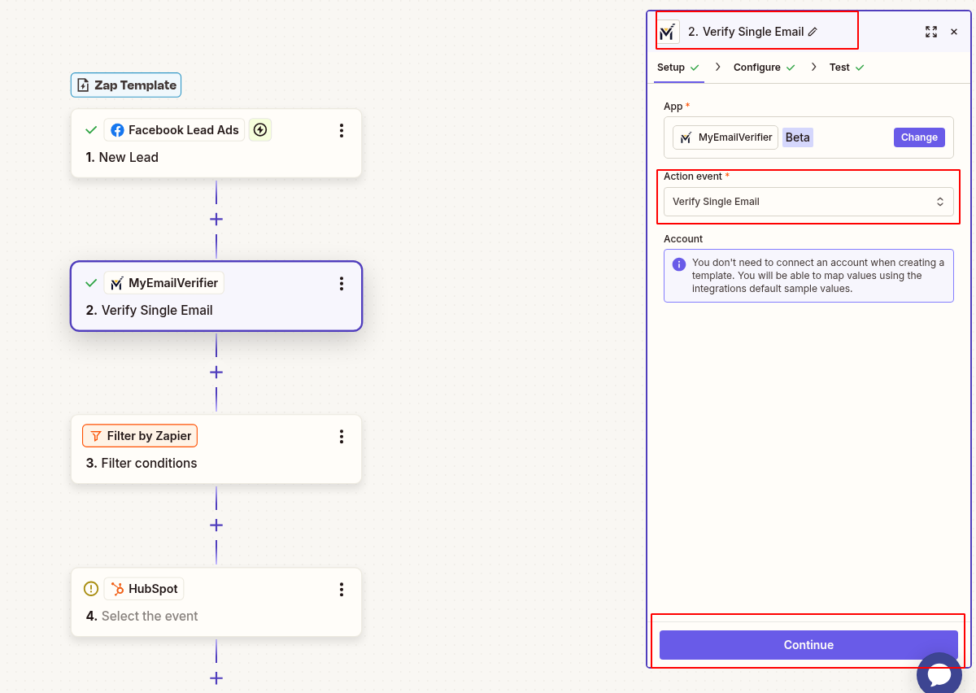Click the Continue button

(808, 644)
